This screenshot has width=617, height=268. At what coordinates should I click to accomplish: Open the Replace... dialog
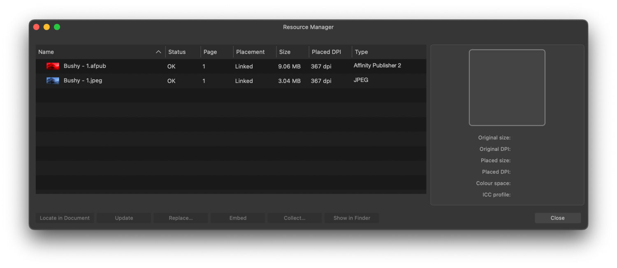pos(181,218)
